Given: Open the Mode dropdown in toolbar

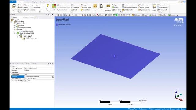Looking at the screenshot, I should tap(100, 15).
